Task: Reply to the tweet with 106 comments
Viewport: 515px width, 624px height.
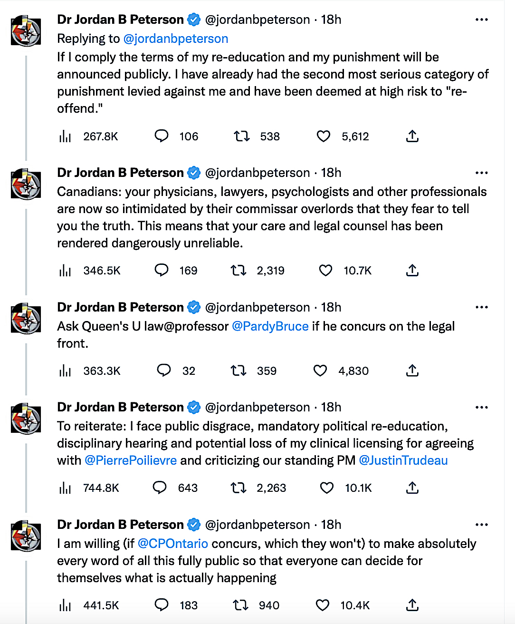Action: [162, 136]
